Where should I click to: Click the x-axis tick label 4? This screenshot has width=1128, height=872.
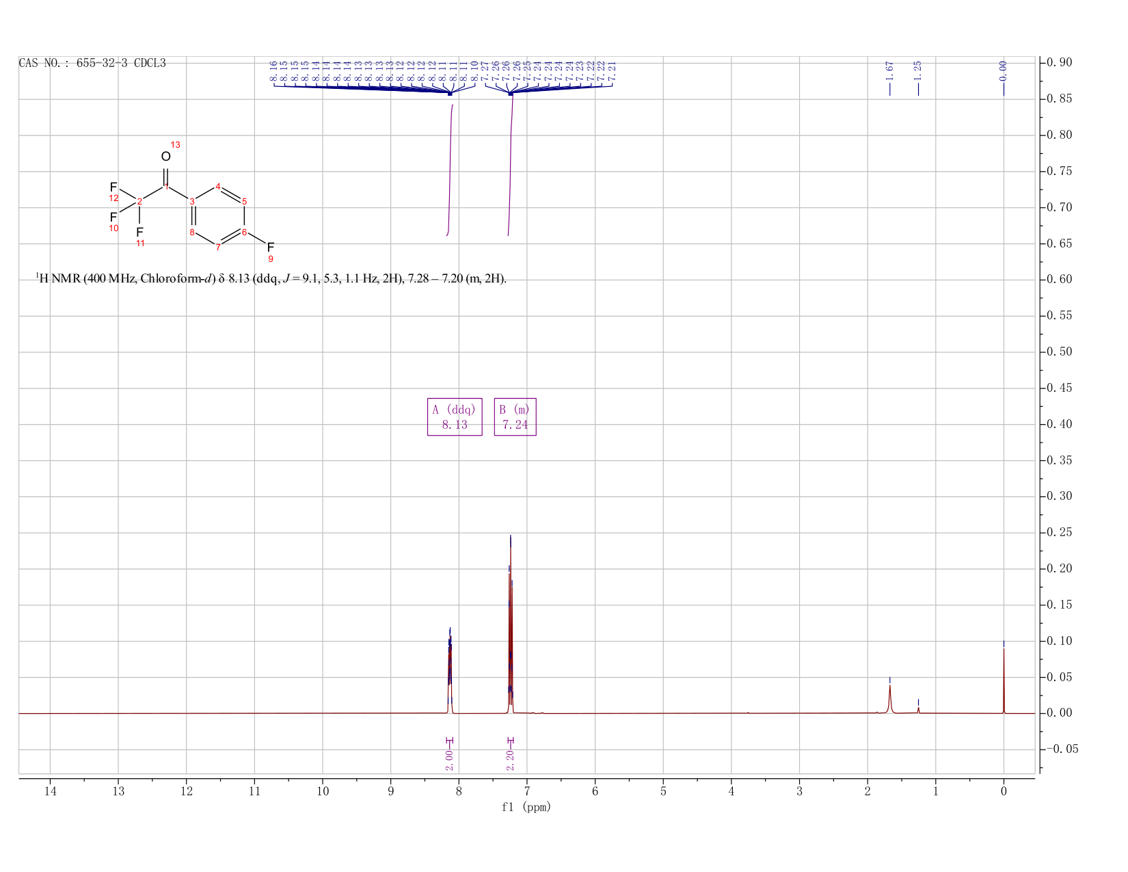point(731,791)
